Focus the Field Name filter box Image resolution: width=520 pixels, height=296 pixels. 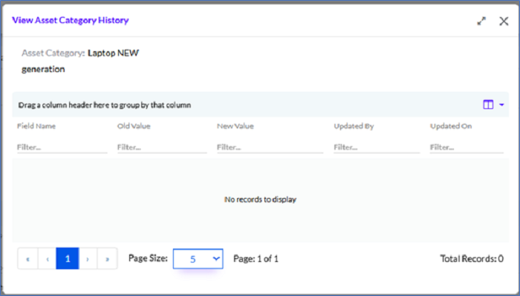pos(62,148)
